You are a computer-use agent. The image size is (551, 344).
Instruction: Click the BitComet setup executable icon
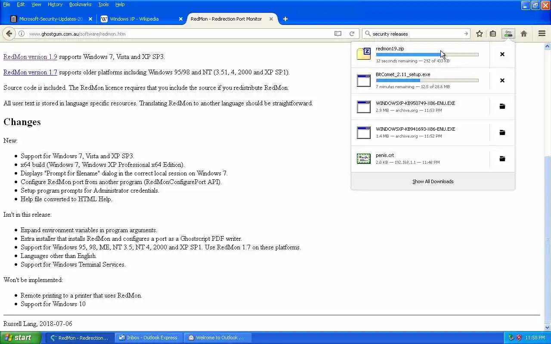[x=364, y=80]
